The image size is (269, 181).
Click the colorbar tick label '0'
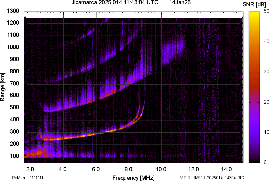click(265, 162)
